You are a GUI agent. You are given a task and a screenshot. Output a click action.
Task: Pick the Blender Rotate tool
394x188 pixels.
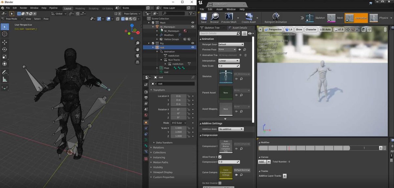coord(5,49)
